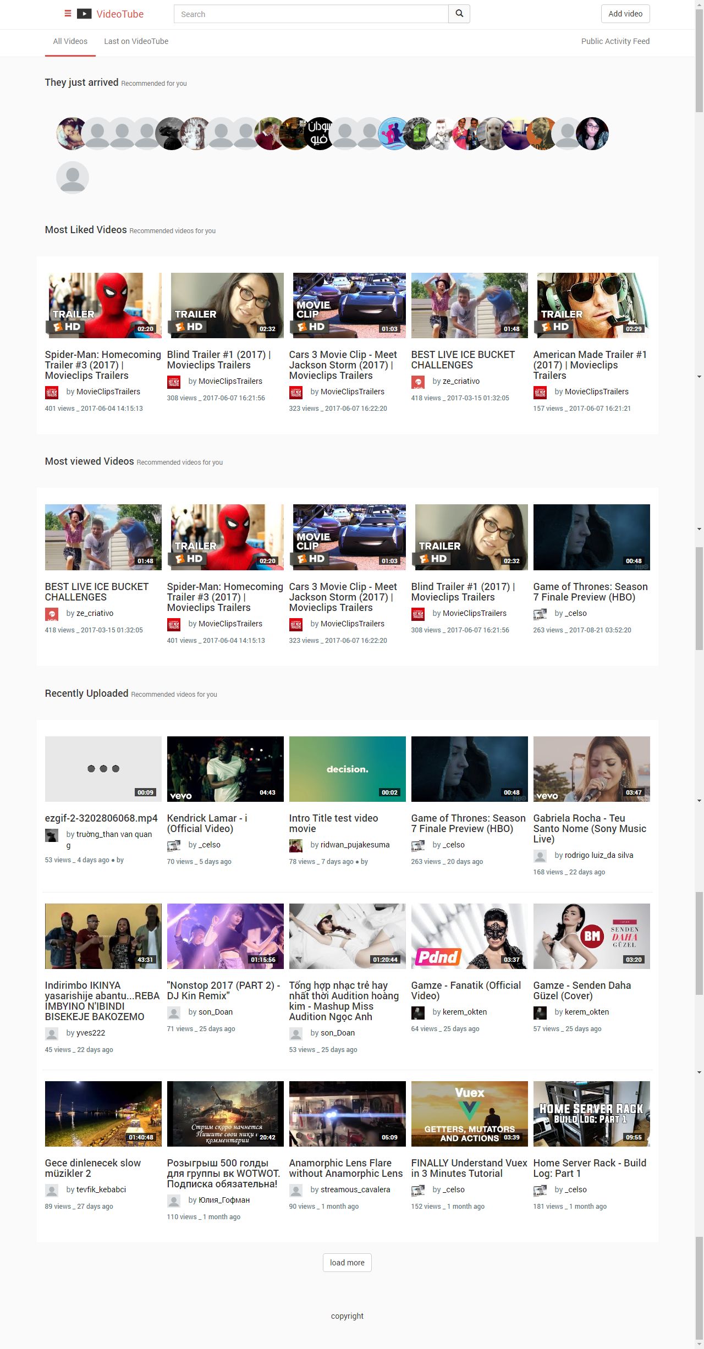Switch to the All Videos tab
This screenshot has width=704, height=1349.
point(70,41)
